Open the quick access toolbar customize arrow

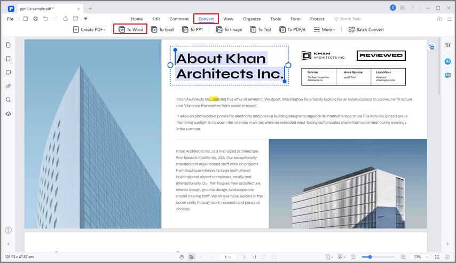(85, 19)
